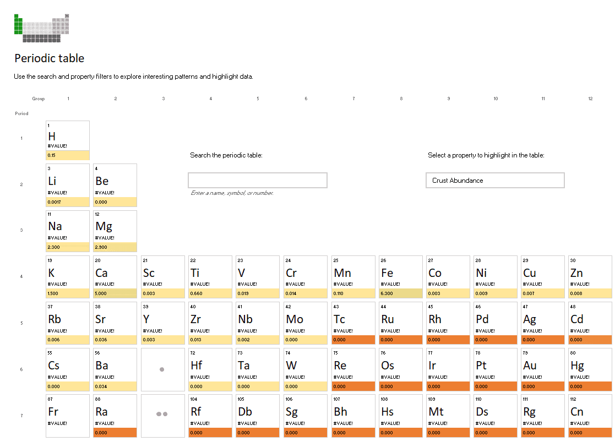
Task: Select the Tungsten (W) element tile
Action: click(x=306, y=369)
